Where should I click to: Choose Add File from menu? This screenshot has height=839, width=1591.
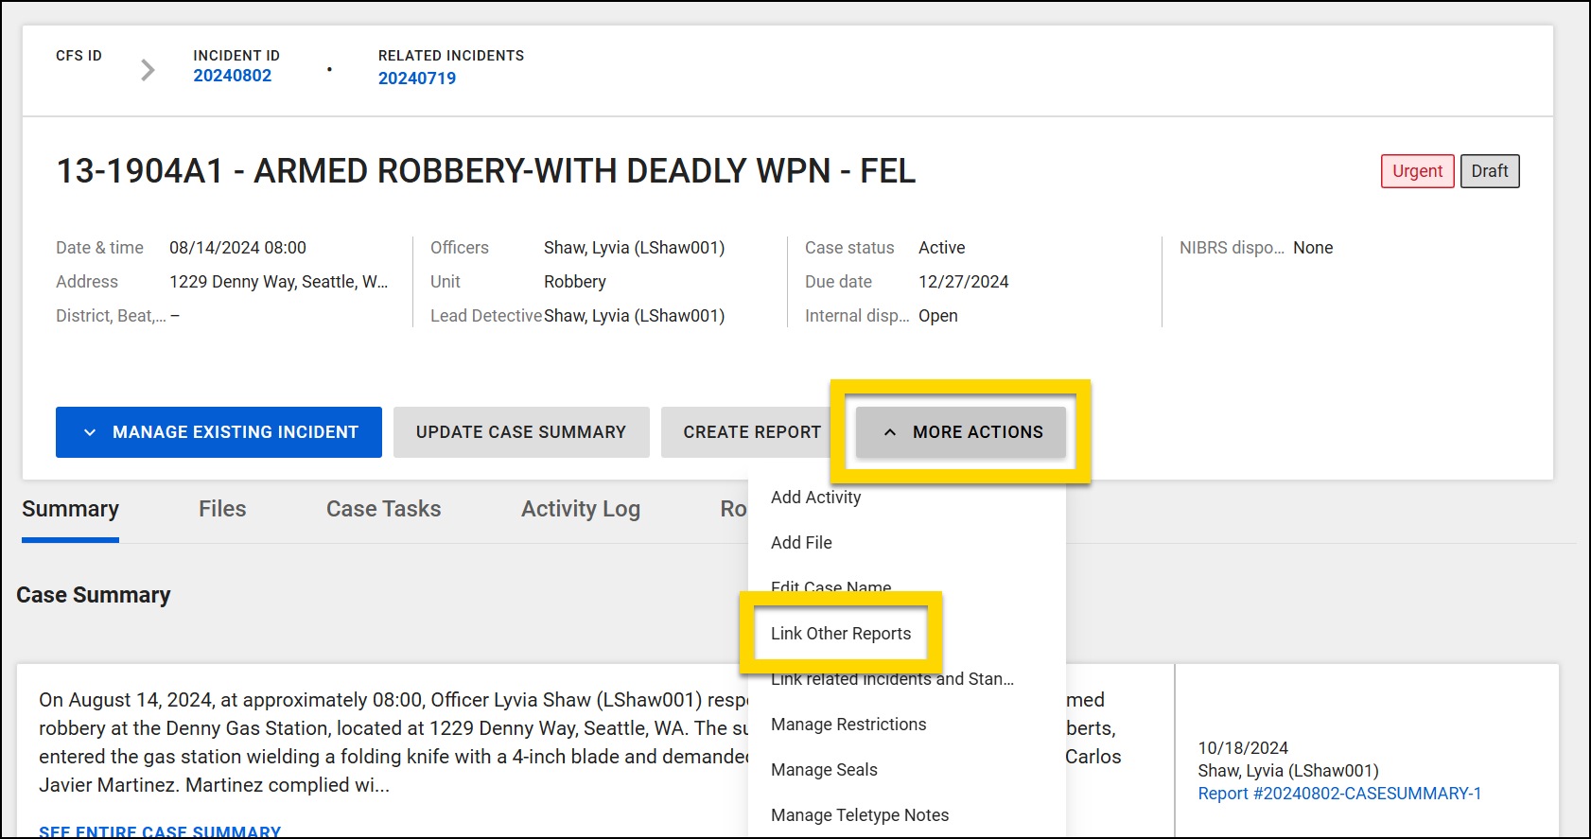906,543
